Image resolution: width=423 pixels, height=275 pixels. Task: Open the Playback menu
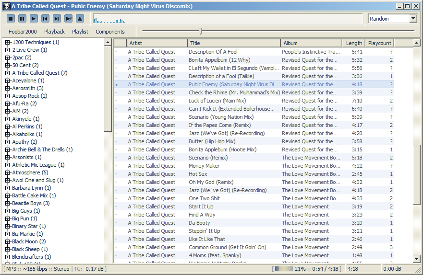click(54, 32)
